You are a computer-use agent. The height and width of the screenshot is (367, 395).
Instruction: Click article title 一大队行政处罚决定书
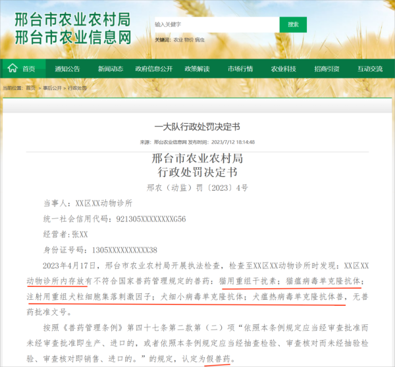pos(197,127)
